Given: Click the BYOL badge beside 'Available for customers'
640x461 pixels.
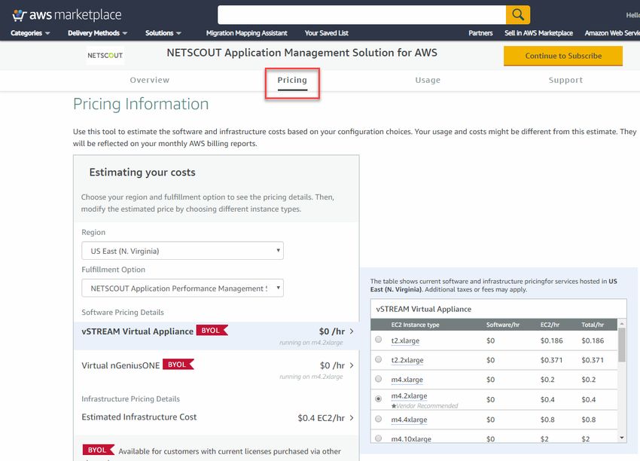Looking at the screenshot, I should (x=99, y=450).
